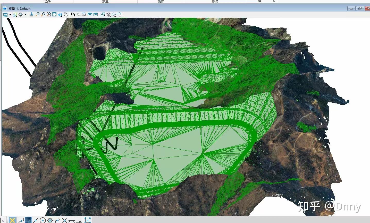Select the Window Area zoom tool
The height and width of the screenshot is (223, 370).
49,15
